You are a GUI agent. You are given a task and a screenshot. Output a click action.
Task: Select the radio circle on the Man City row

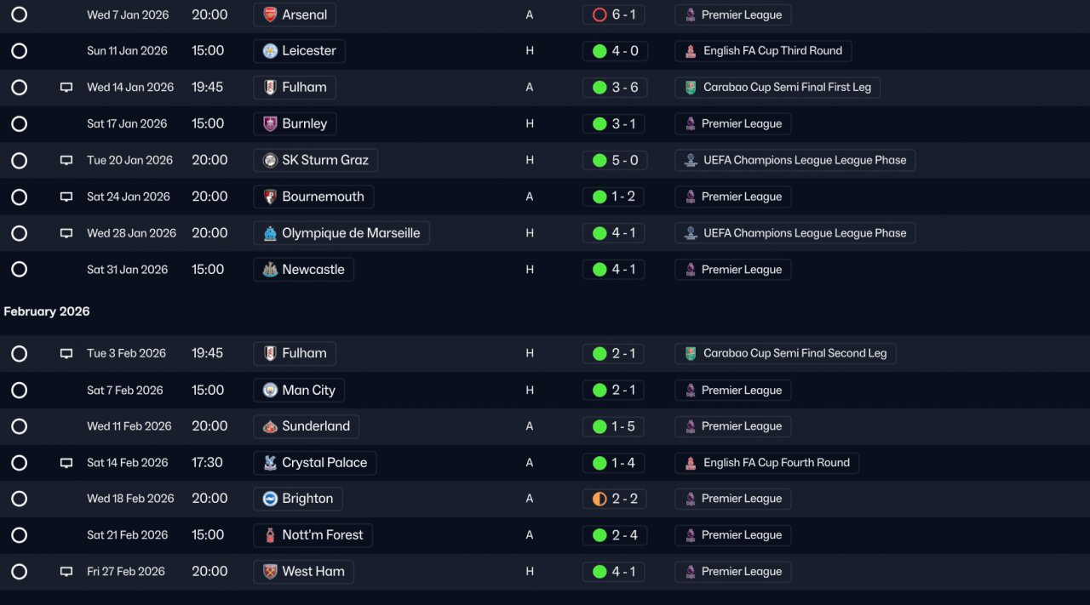tap(20, 391)
